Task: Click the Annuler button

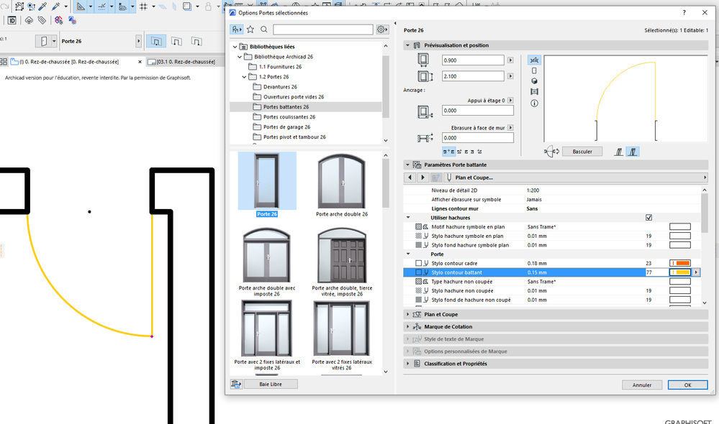Action: (x=642, y=385)
